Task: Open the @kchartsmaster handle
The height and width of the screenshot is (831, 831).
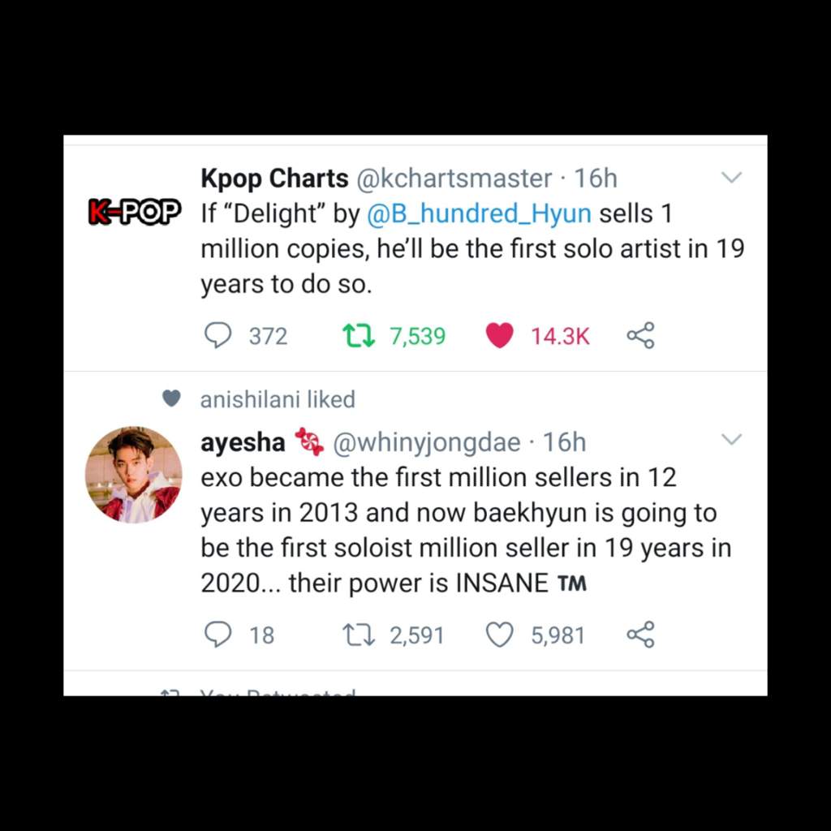Action: click(x=454, y=178)
